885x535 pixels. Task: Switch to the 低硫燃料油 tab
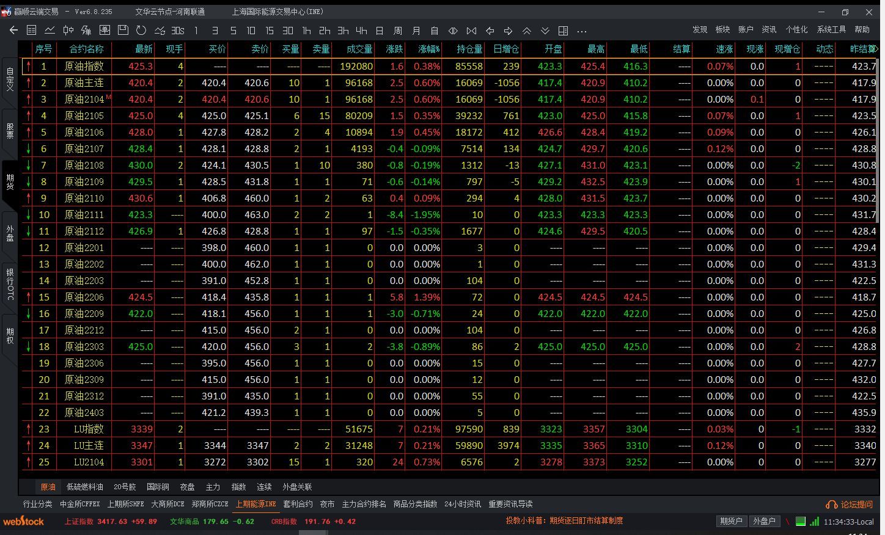pos(84,487)
